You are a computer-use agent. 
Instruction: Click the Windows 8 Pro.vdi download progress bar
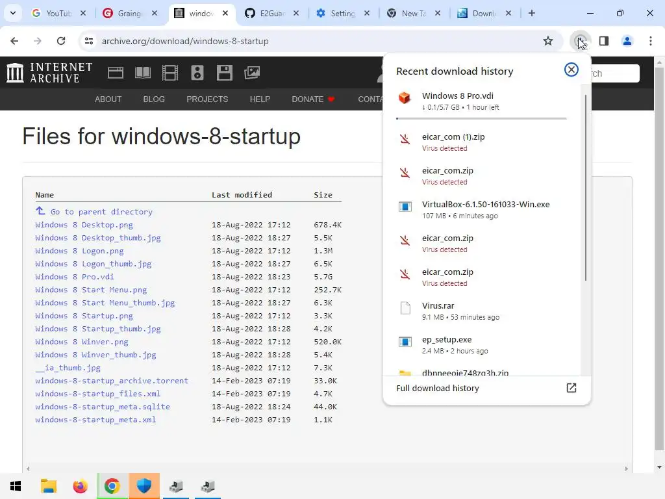click(x=481, y=118)
